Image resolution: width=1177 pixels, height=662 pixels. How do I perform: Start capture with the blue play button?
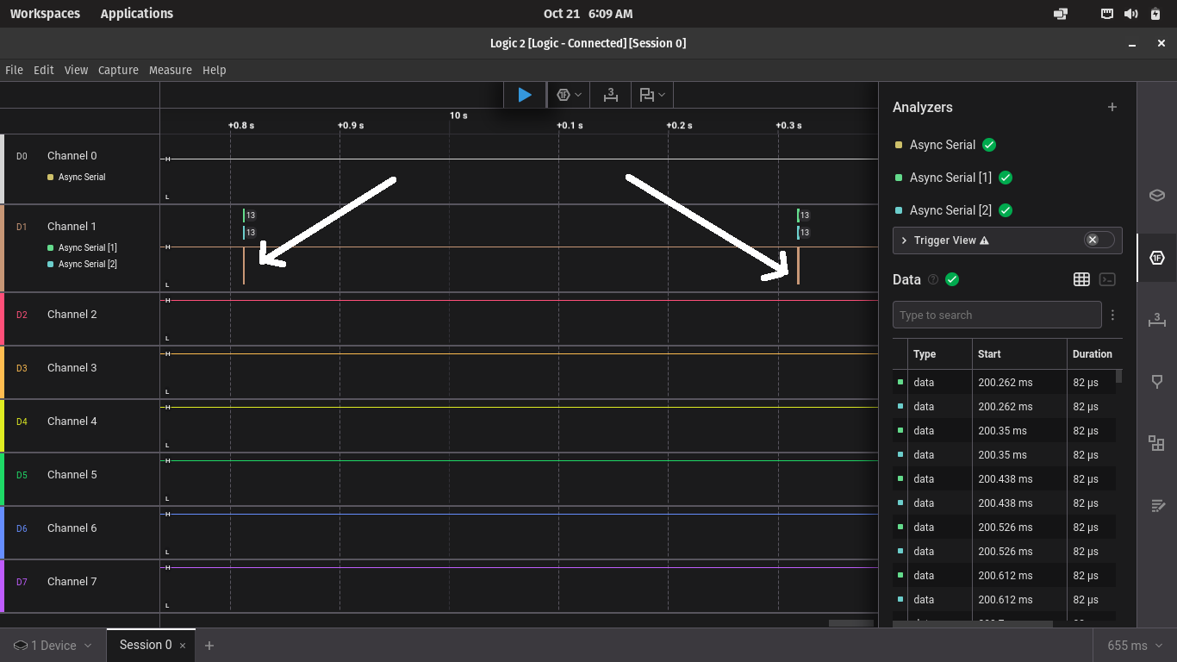pyautogui.click(x=524, y=95)
